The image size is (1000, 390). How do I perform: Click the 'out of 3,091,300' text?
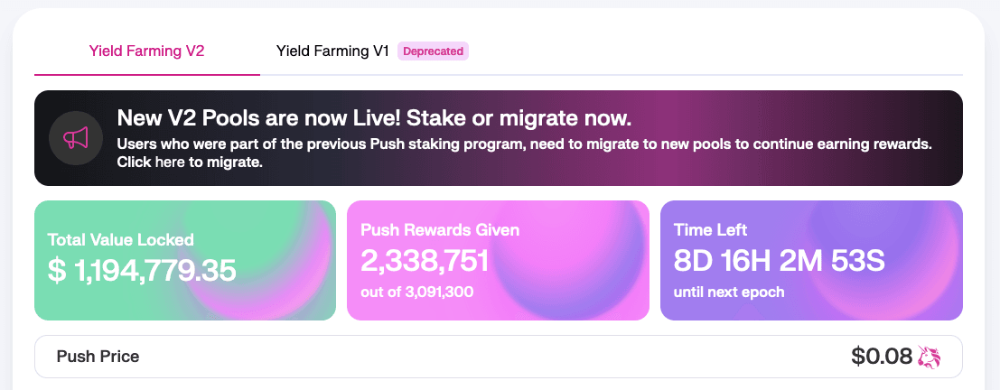pos(417,292)
